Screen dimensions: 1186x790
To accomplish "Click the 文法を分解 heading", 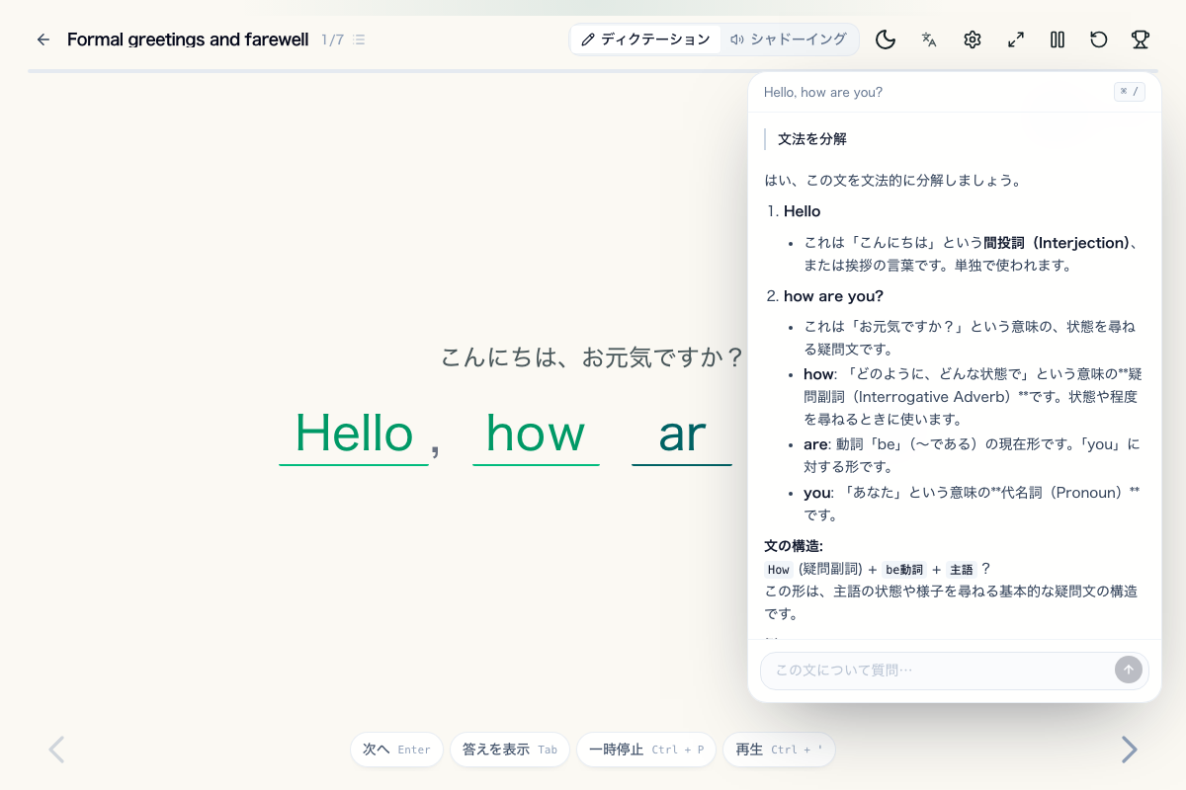I will (812, 139).
